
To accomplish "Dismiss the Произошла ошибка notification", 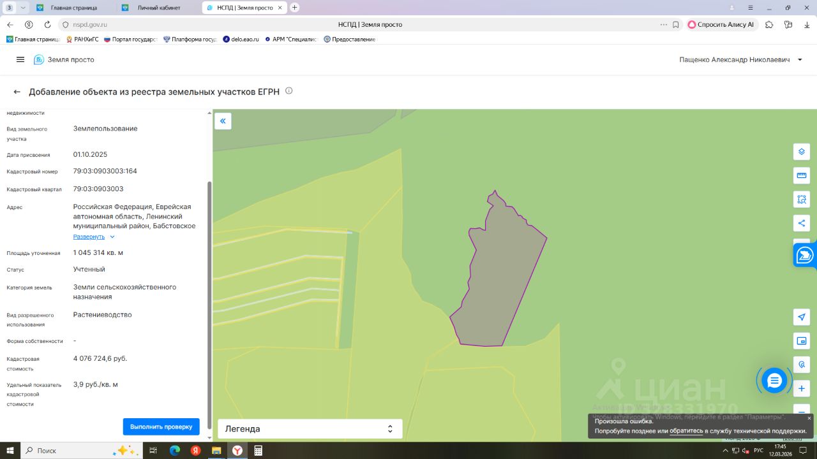I will pyautogui.click(x=809, y=418).
